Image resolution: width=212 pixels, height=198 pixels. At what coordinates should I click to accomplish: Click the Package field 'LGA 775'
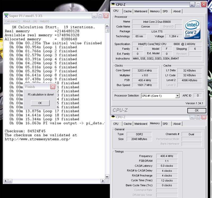157,31
